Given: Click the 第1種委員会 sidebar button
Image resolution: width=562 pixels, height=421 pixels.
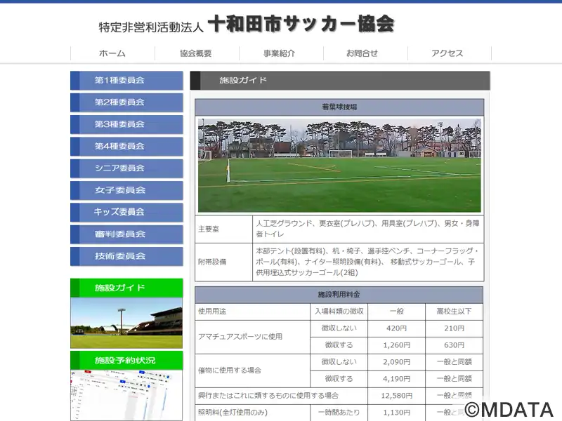Looking at the screenshot, I should [x=126, y=80].
